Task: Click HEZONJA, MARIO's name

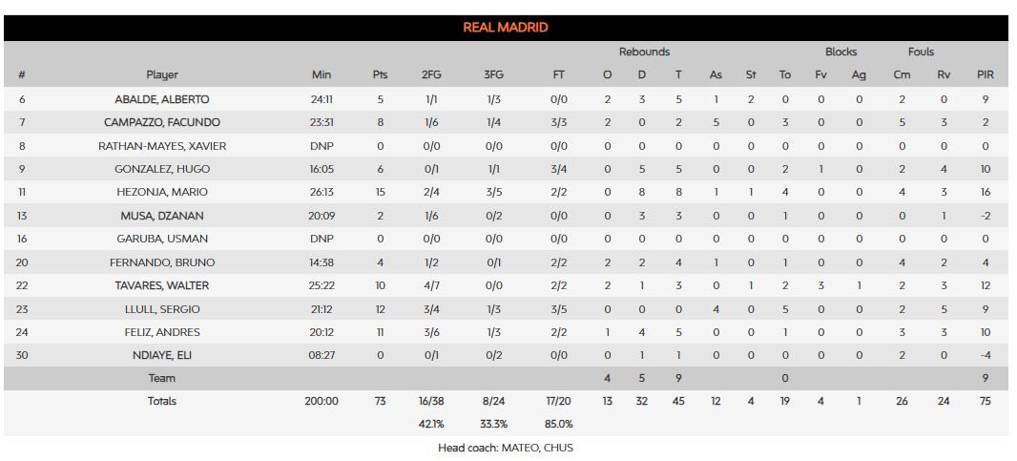Action: pos(162,192)
